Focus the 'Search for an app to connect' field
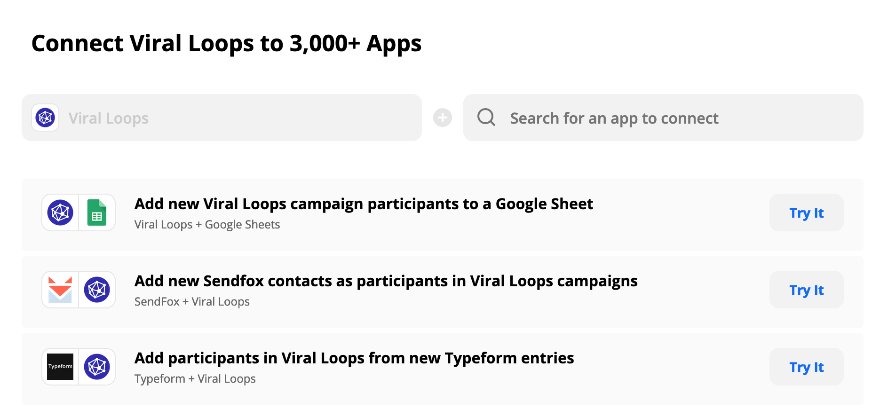The image size is (888, 409). (x=663, y=118)
